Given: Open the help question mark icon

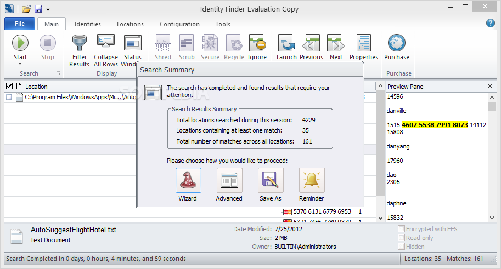Looking at the screenshot, I should pos(490,23).
